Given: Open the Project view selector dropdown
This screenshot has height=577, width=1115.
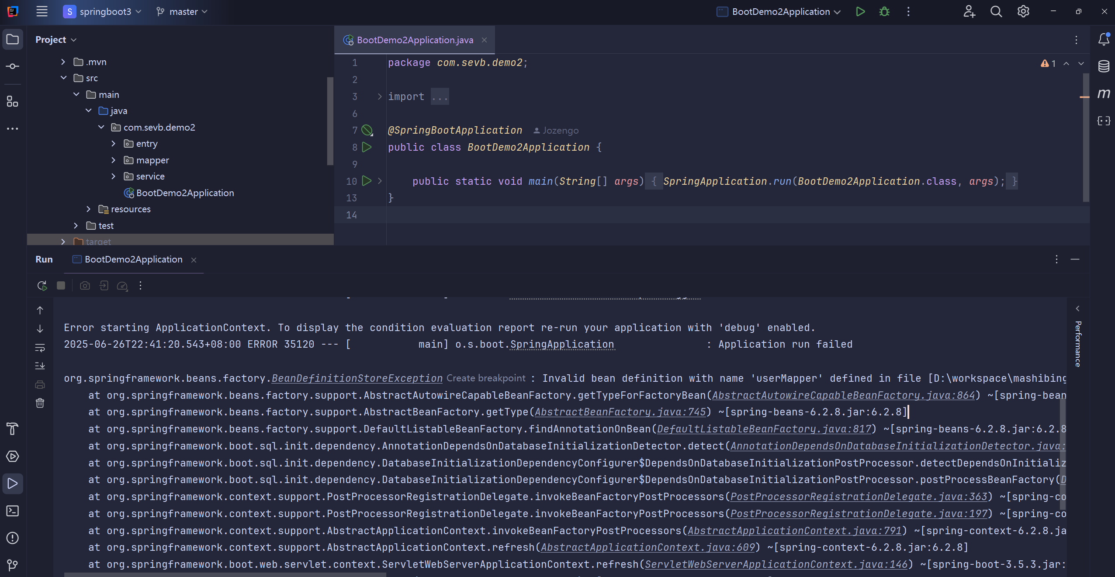Looking at the screenshot, I should 56,40.
